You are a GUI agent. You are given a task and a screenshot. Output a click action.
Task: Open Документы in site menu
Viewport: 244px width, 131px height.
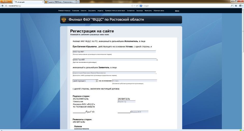92,11
